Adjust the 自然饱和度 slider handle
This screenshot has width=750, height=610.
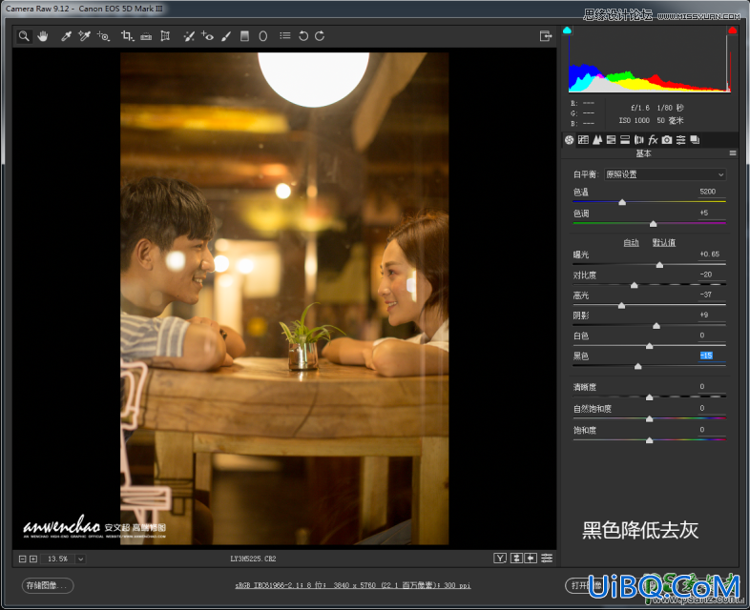coord(649,419)
